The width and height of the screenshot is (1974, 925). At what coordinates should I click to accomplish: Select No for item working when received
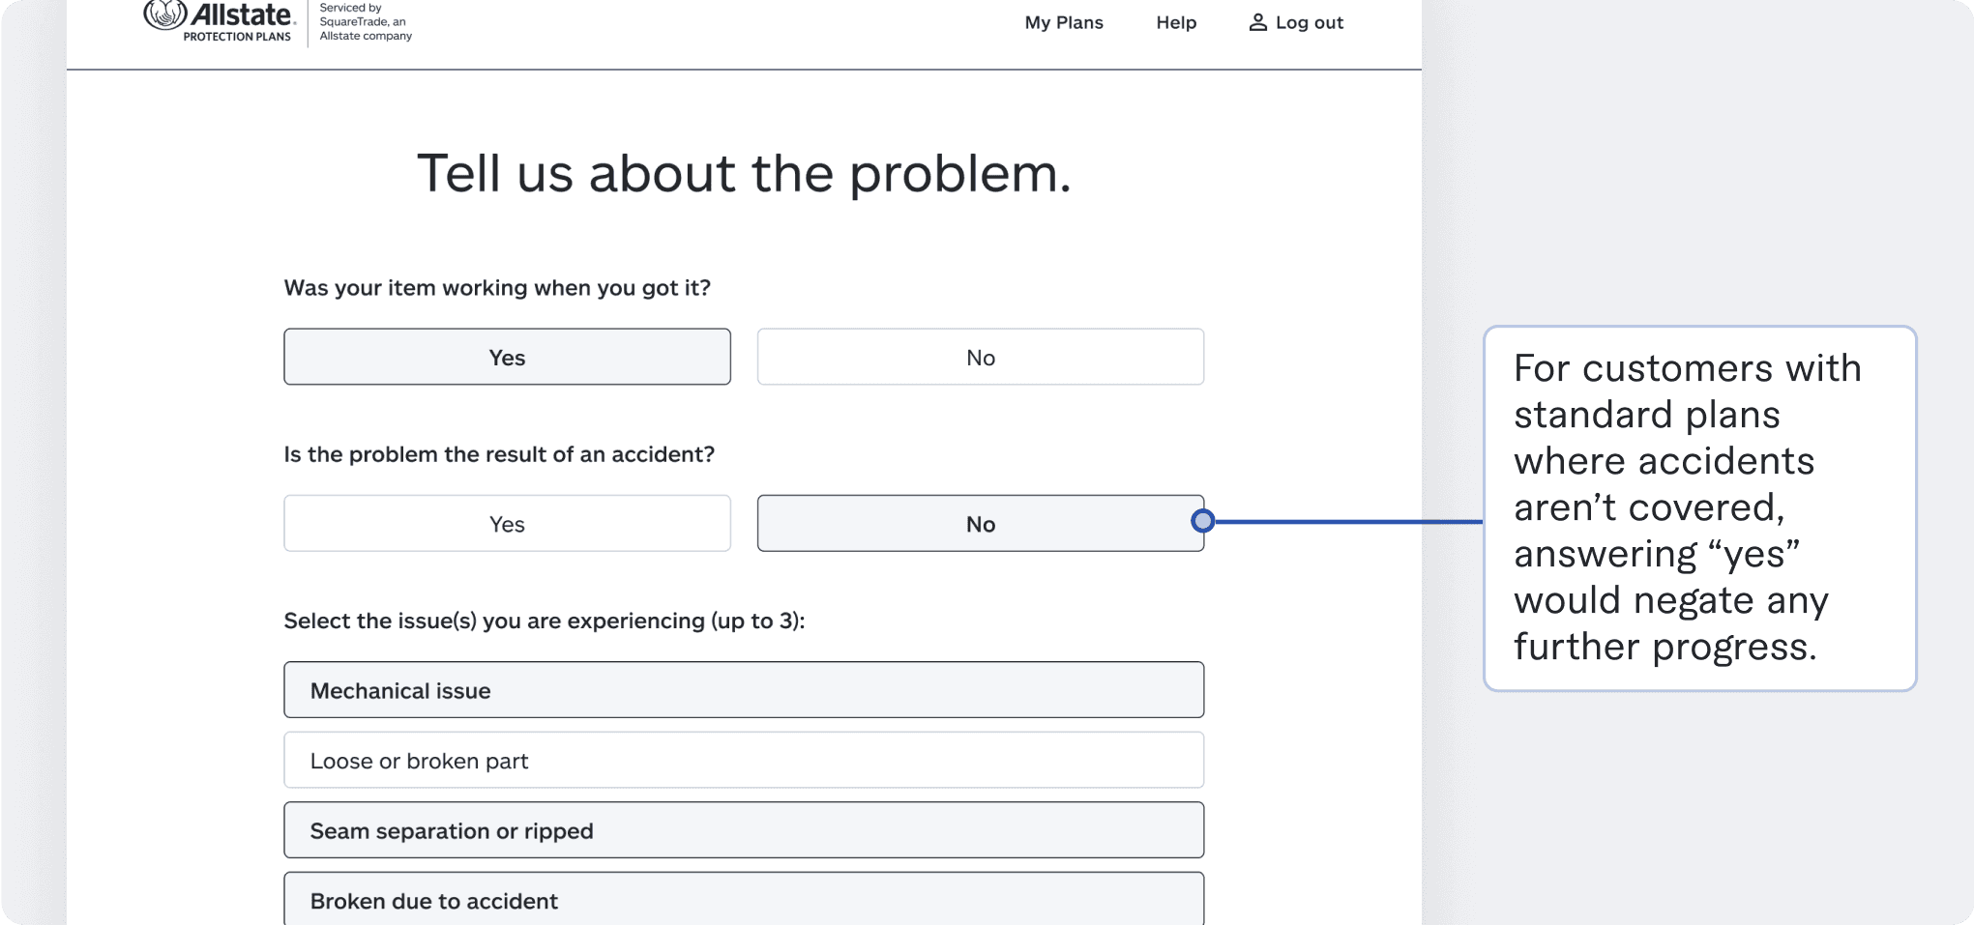click(x=980, y=357)
